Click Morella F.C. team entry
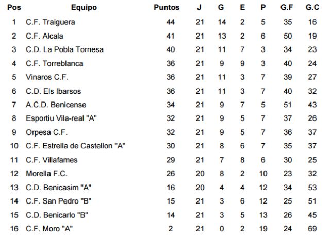 (46, 174)
